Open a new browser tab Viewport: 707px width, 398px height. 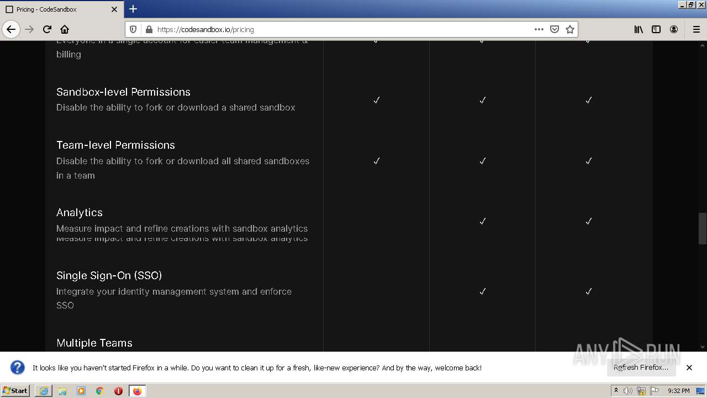pyautogui.click(x=133, y=9)
